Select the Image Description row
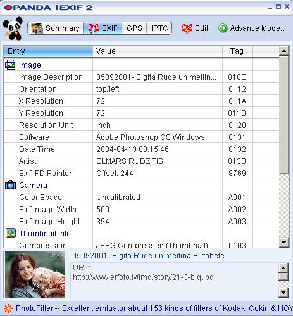Screen dimensions: 293x316 coord(141,77)
